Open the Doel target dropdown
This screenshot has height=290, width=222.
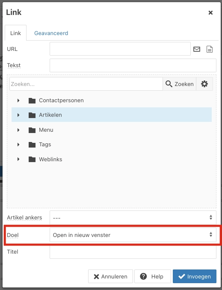tap(133, 235)
